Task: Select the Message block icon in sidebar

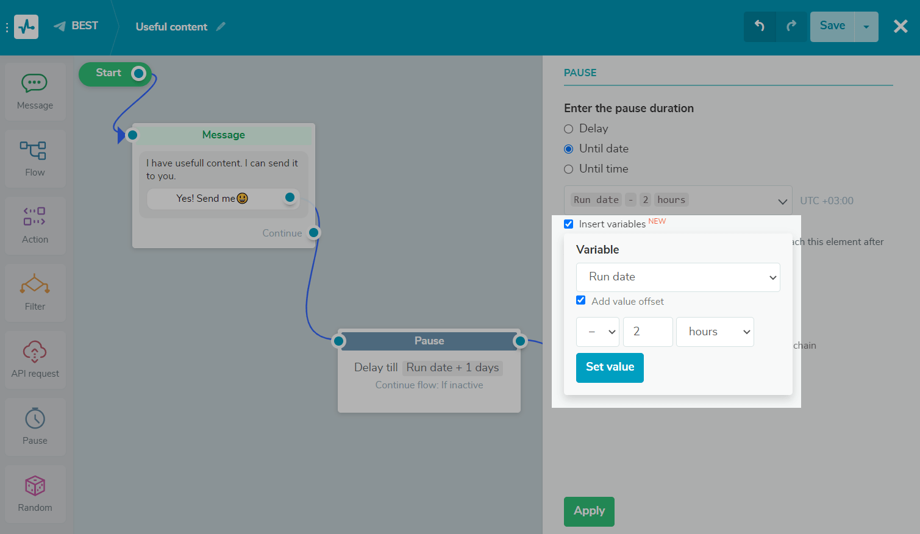Action: [x=35, y=84]
